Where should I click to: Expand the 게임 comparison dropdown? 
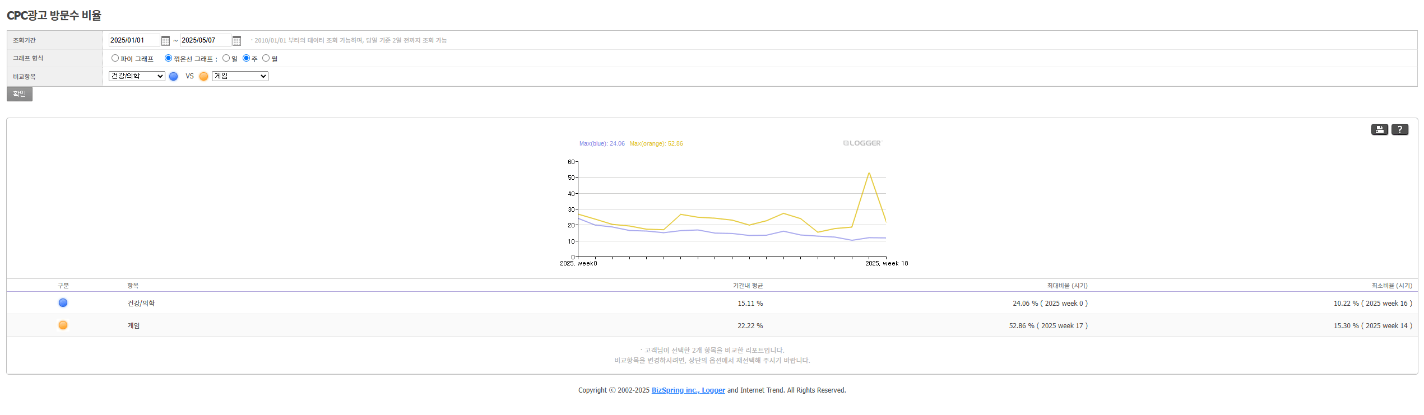[240, 76]
